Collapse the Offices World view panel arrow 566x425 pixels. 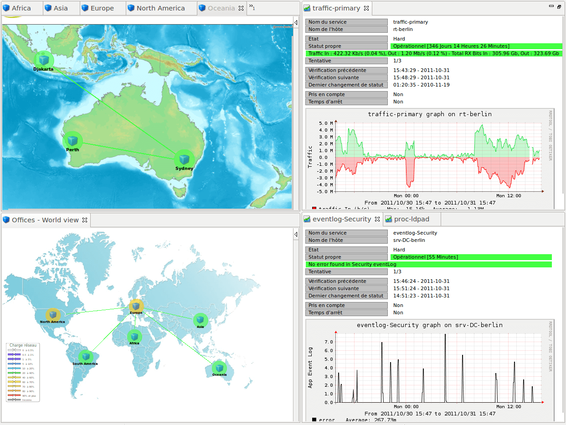[x=296, y=234]
